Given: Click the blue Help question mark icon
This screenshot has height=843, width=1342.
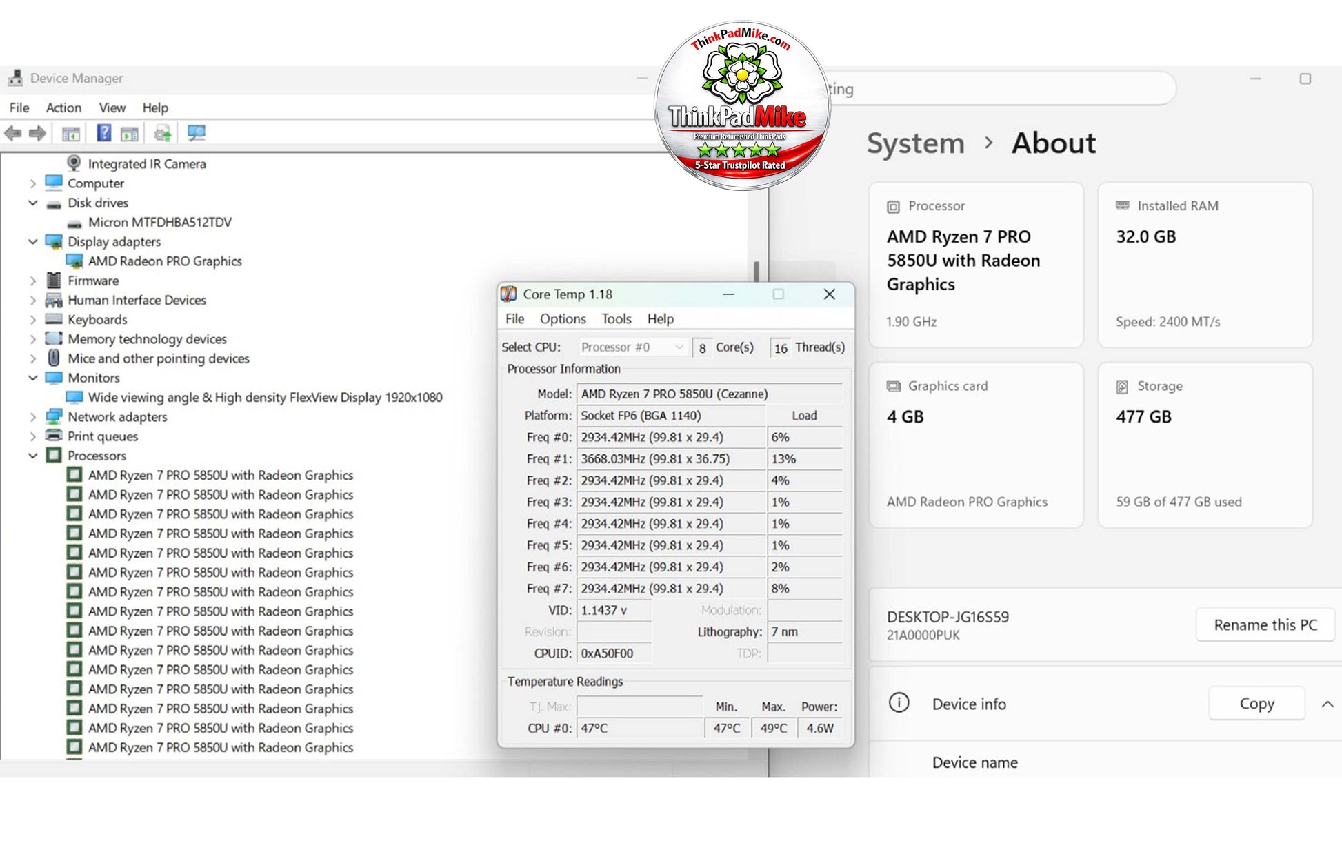Looking at the screenshot, I should coord(103,133).
